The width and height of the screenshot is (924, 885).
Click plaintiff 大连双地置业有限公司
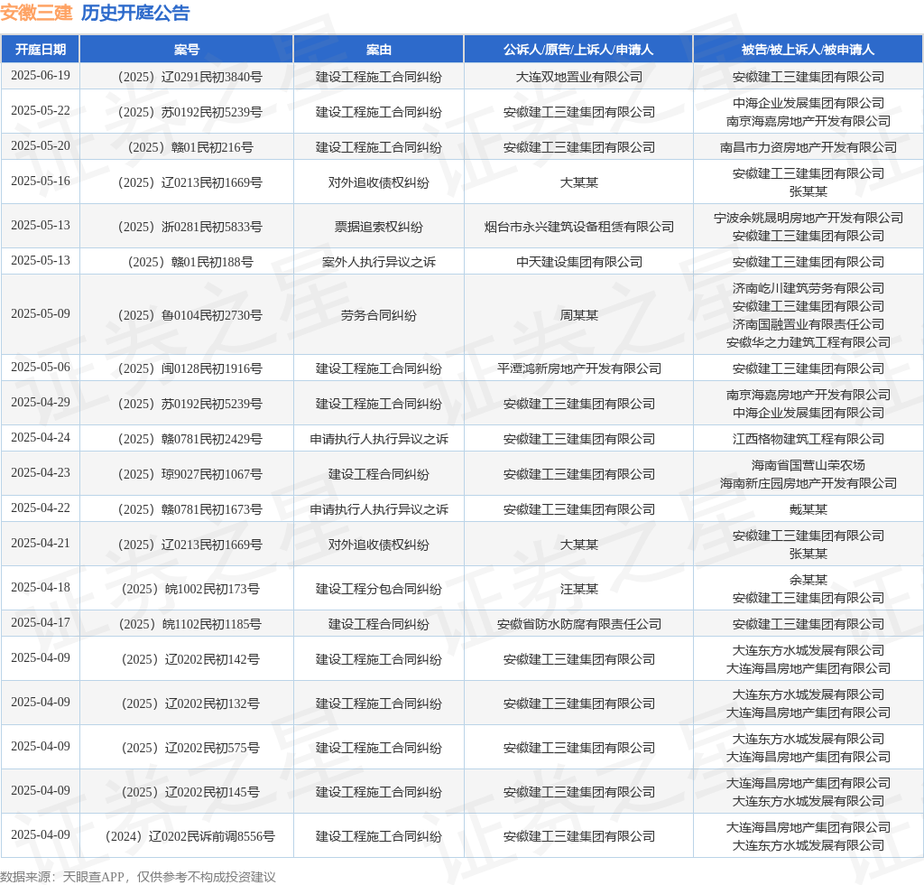578,77
